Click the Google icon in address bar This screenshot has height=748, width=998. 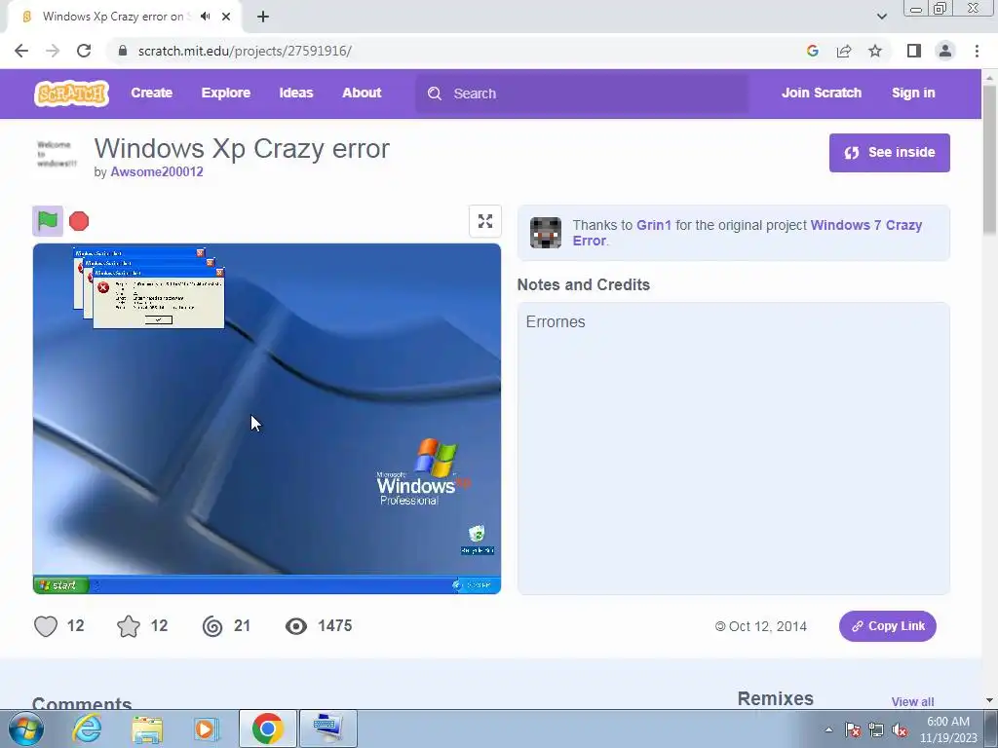(812, 51)
